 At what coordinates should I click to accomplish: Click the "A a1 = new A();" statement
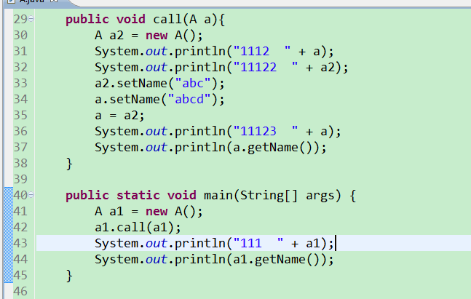click(149, 212)
